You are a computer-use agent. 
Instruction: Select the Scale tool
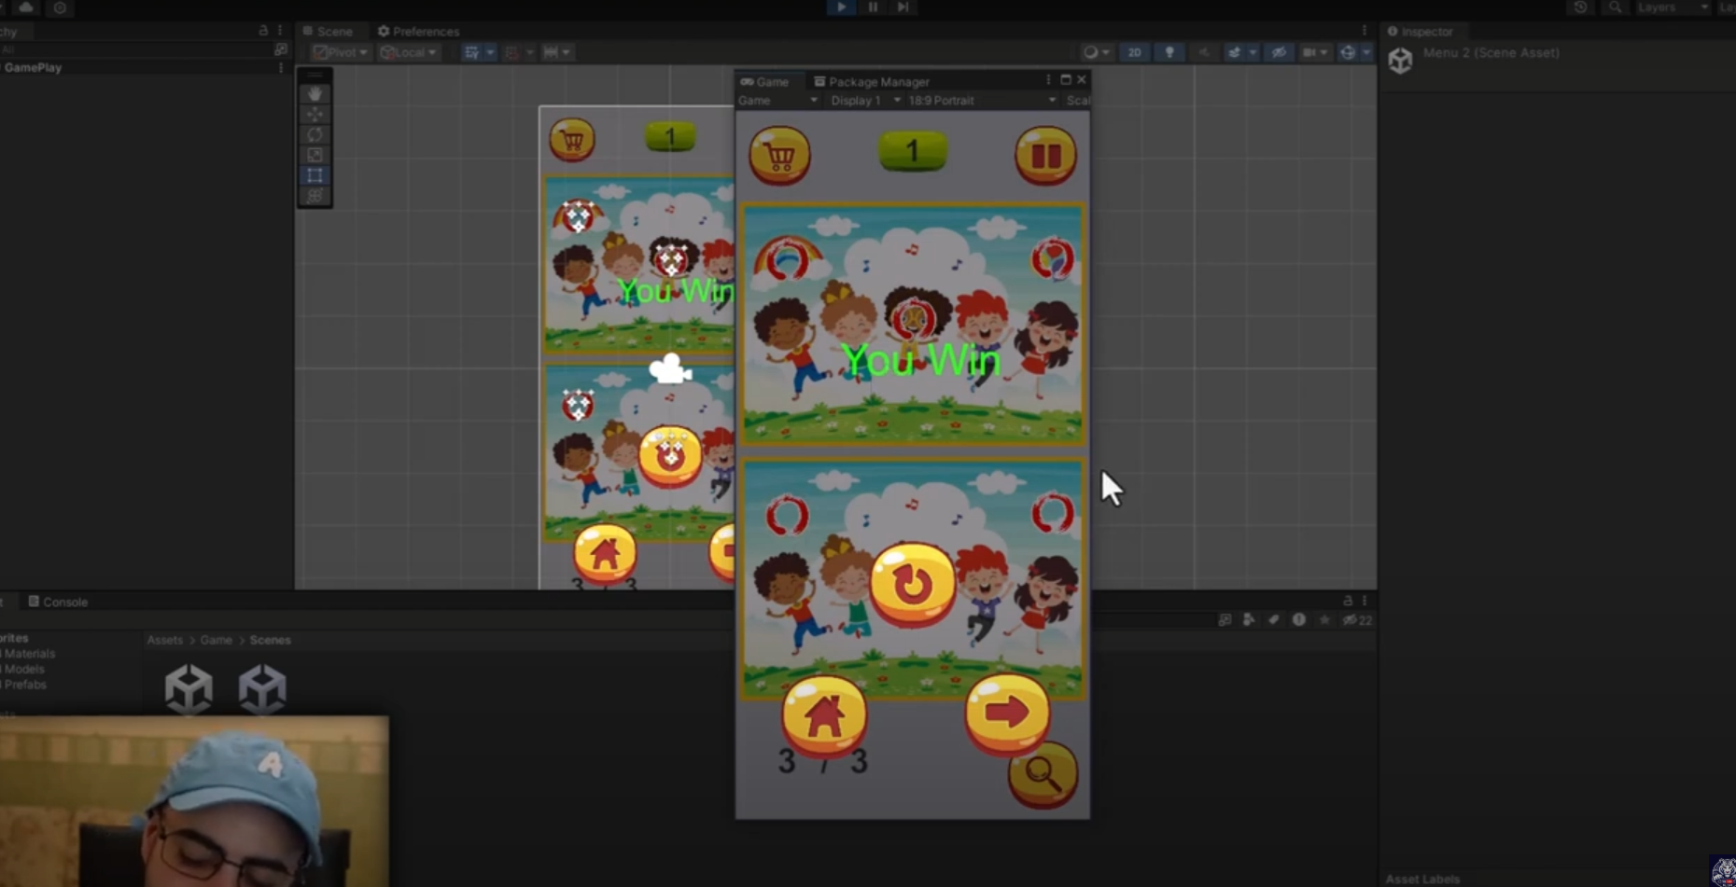point(315,155)
